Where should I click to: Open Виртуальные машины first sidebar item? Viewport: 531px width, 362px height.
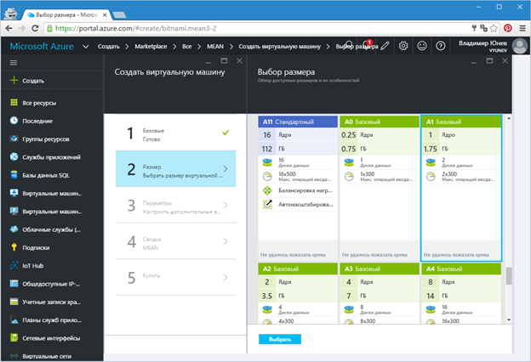(52, 193)
